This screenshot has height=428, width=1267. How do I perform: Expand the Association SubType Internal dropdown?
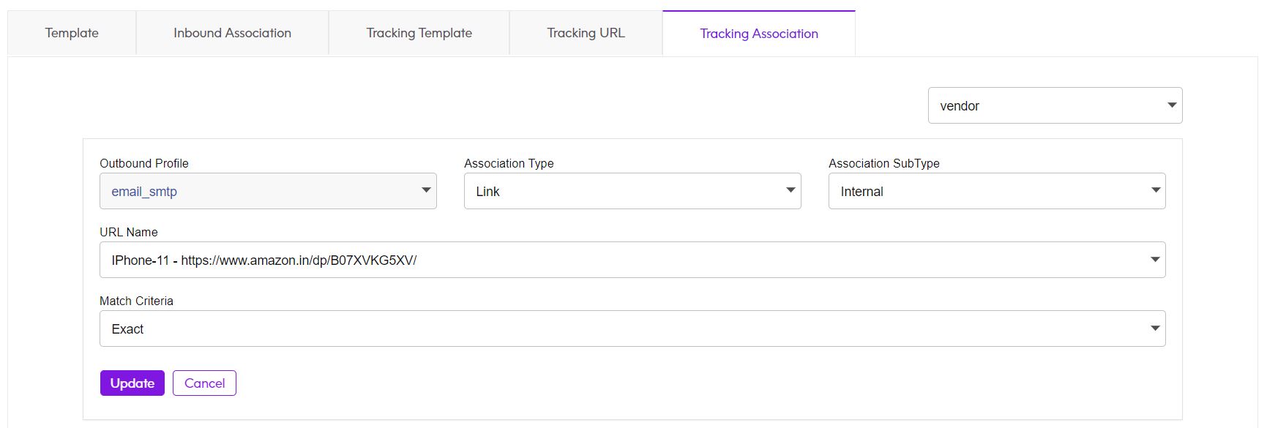point(997,191)
